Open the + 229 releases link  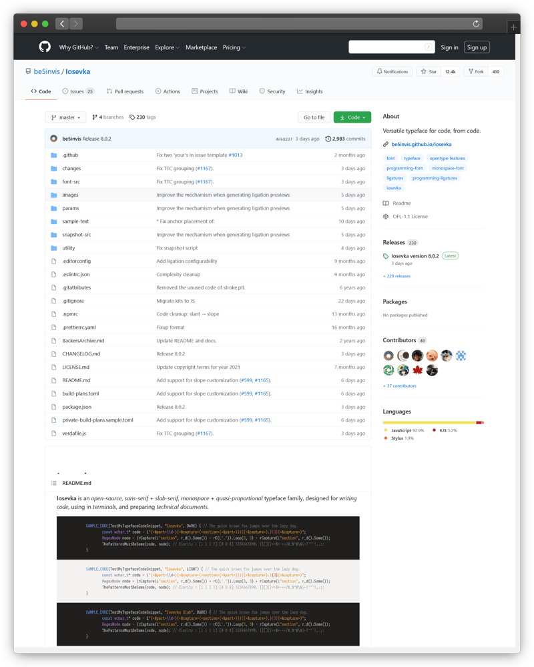396,276
